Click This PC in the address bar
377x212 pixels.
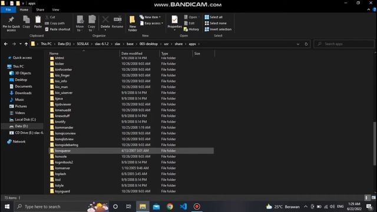46,44
